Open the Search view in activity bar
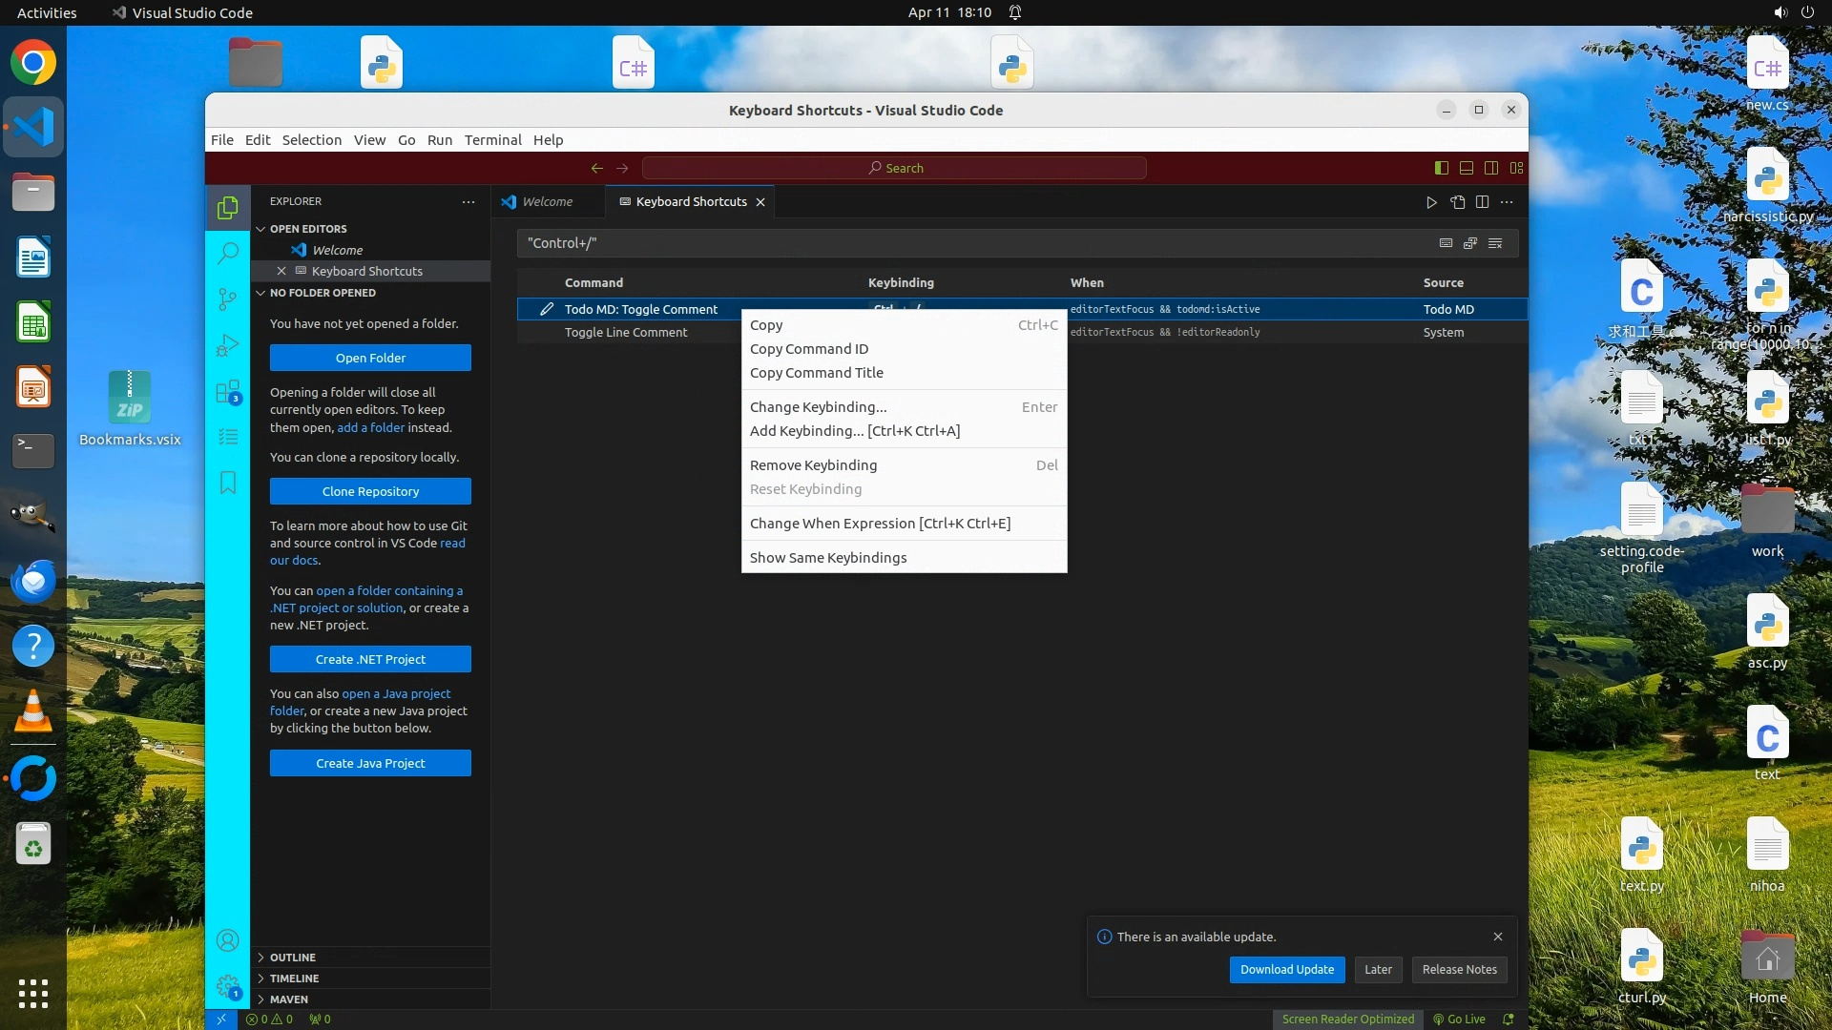 [x=227, y=253]
